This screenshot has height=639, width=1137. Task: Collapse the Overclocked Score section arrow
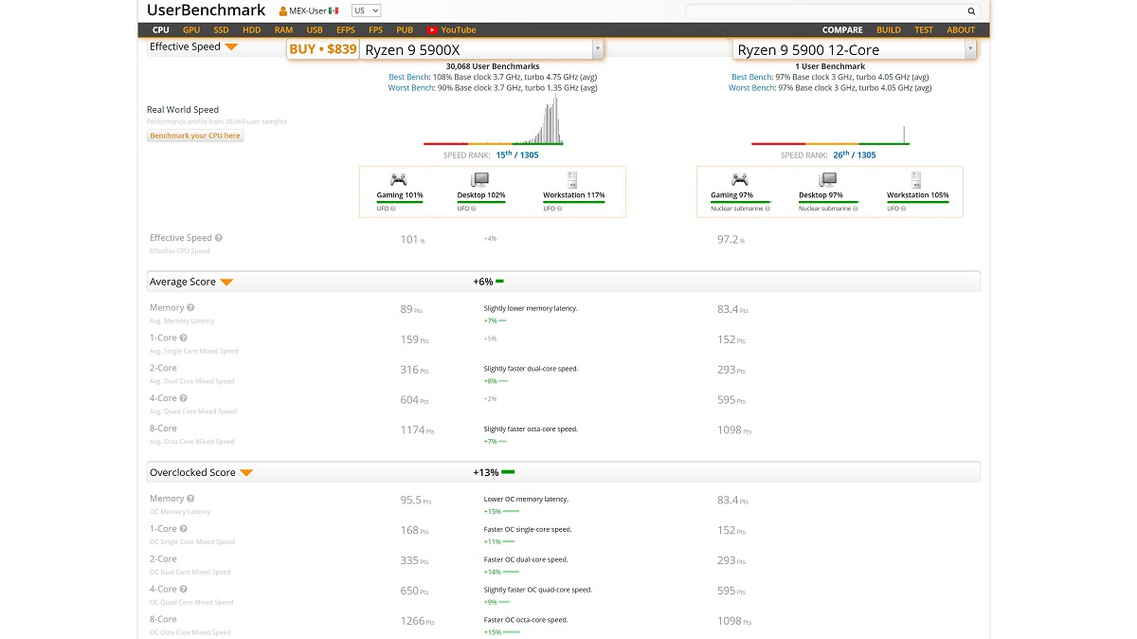[x=246, y=473]
